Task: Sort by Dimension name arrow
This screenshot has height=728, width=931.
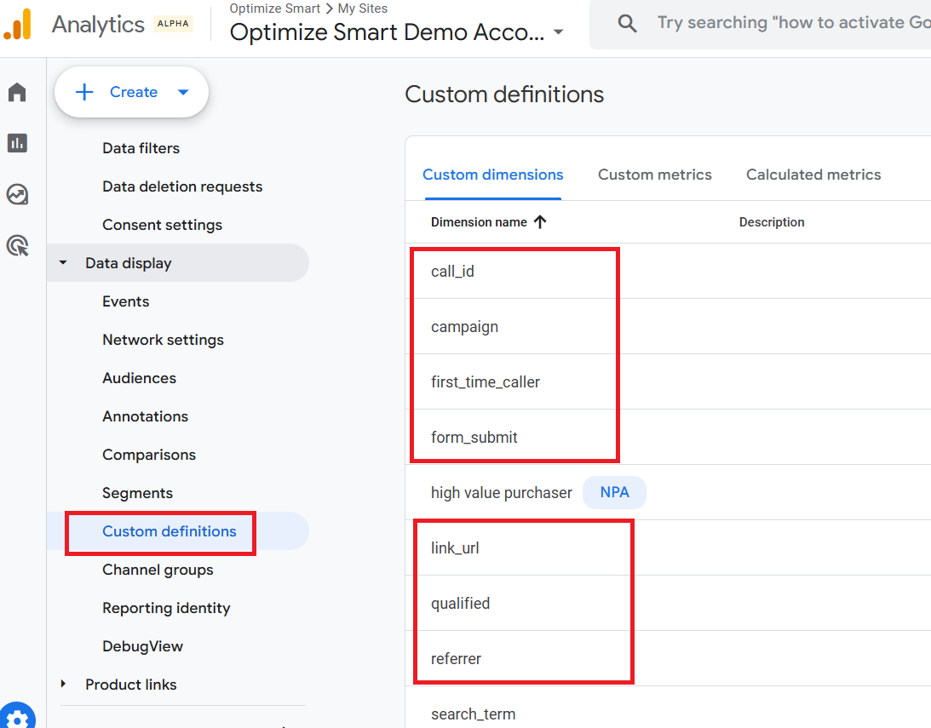Action: tap(539, 222)
